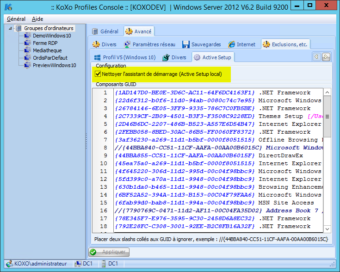Click the GUID list scroll down arrow
This screenshot has height=272, width=340.
point(327,229)
